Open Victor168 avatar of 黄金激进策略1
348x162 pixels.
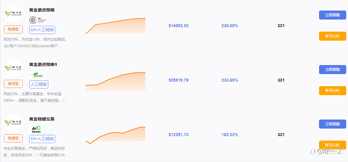(x=13, y=68)
